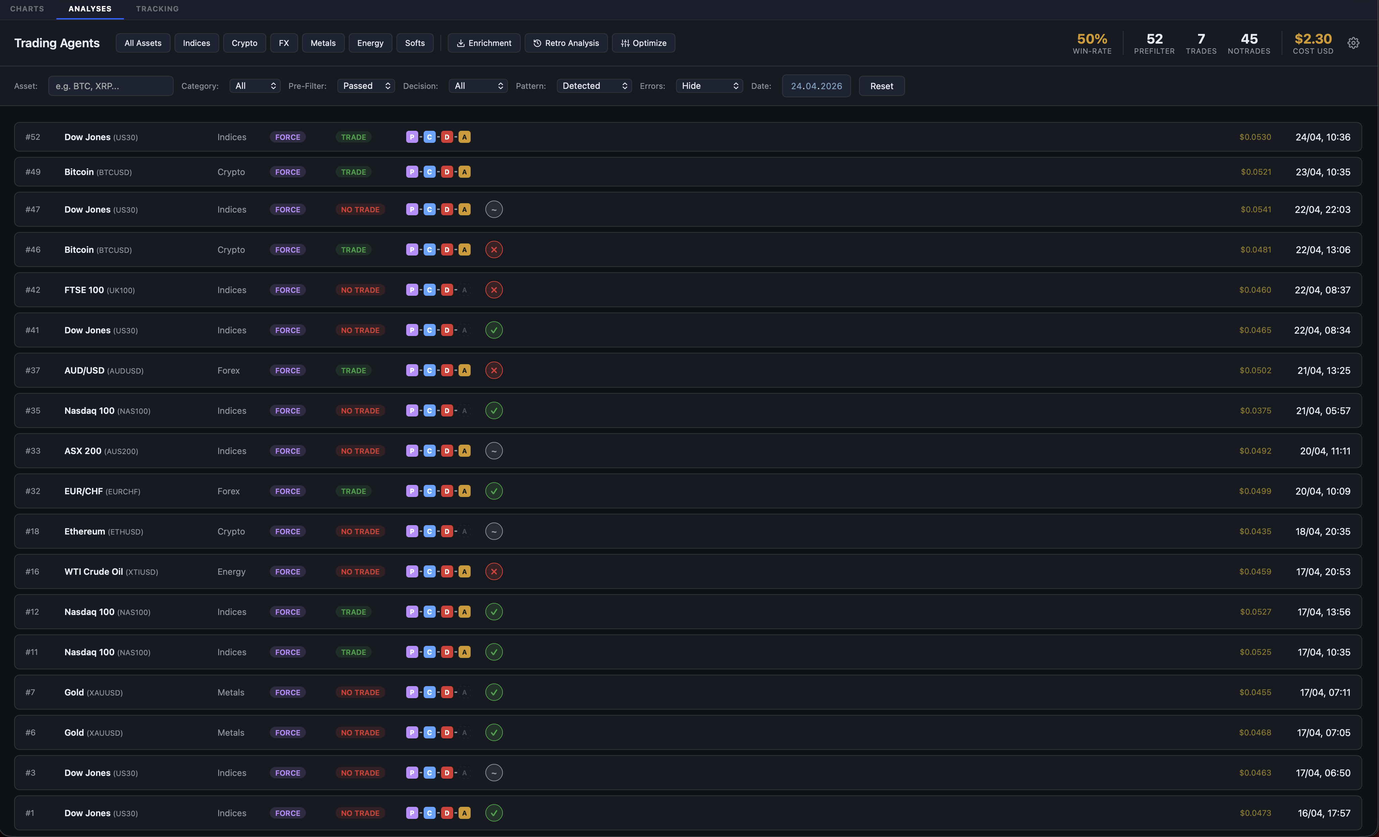Image resolution: width=1379 pixels, height=837 pixels.
Task: Click the blue C agent badge on ASX 200 row
Action: (429, 451)
